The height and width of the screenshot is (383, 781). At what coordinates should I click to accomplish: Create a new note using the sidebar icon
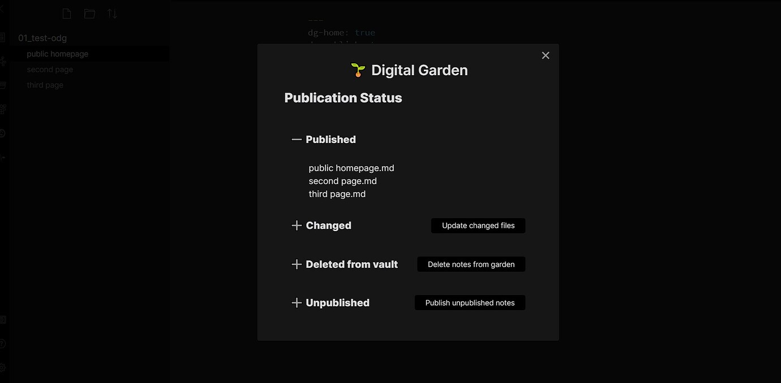pyautogui.click(x=66, y=13)
